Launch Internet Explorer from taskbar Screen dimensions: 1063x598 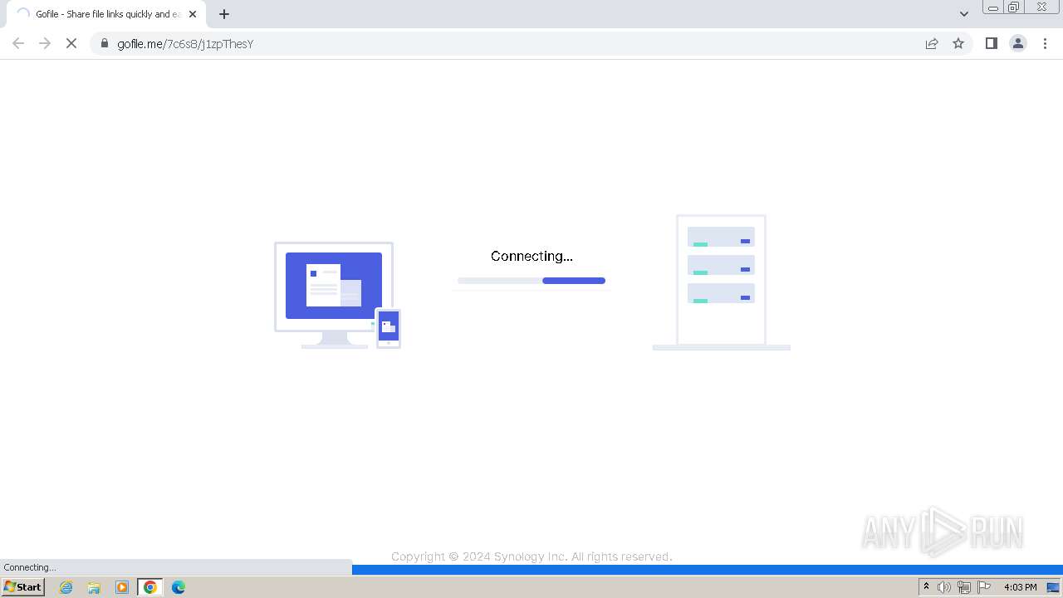click(x=66, y=587)
